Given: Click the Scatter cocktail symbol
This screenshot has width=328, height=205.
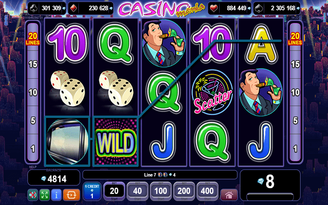Looking at the screenshot, I should (x=212, y=92).
